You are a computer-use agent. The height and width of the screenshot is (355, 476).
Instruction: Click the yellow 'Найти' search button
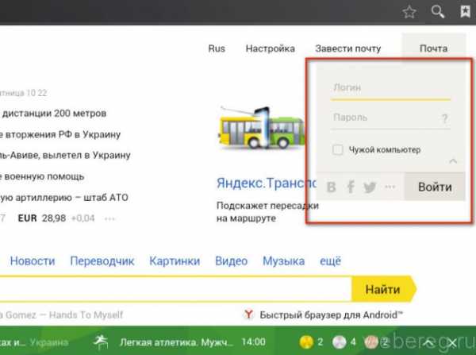(384, 289)
